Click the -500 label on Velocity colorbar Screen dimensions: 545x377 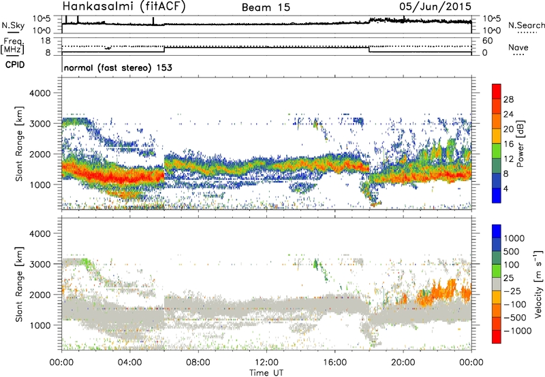pos(514,317)
